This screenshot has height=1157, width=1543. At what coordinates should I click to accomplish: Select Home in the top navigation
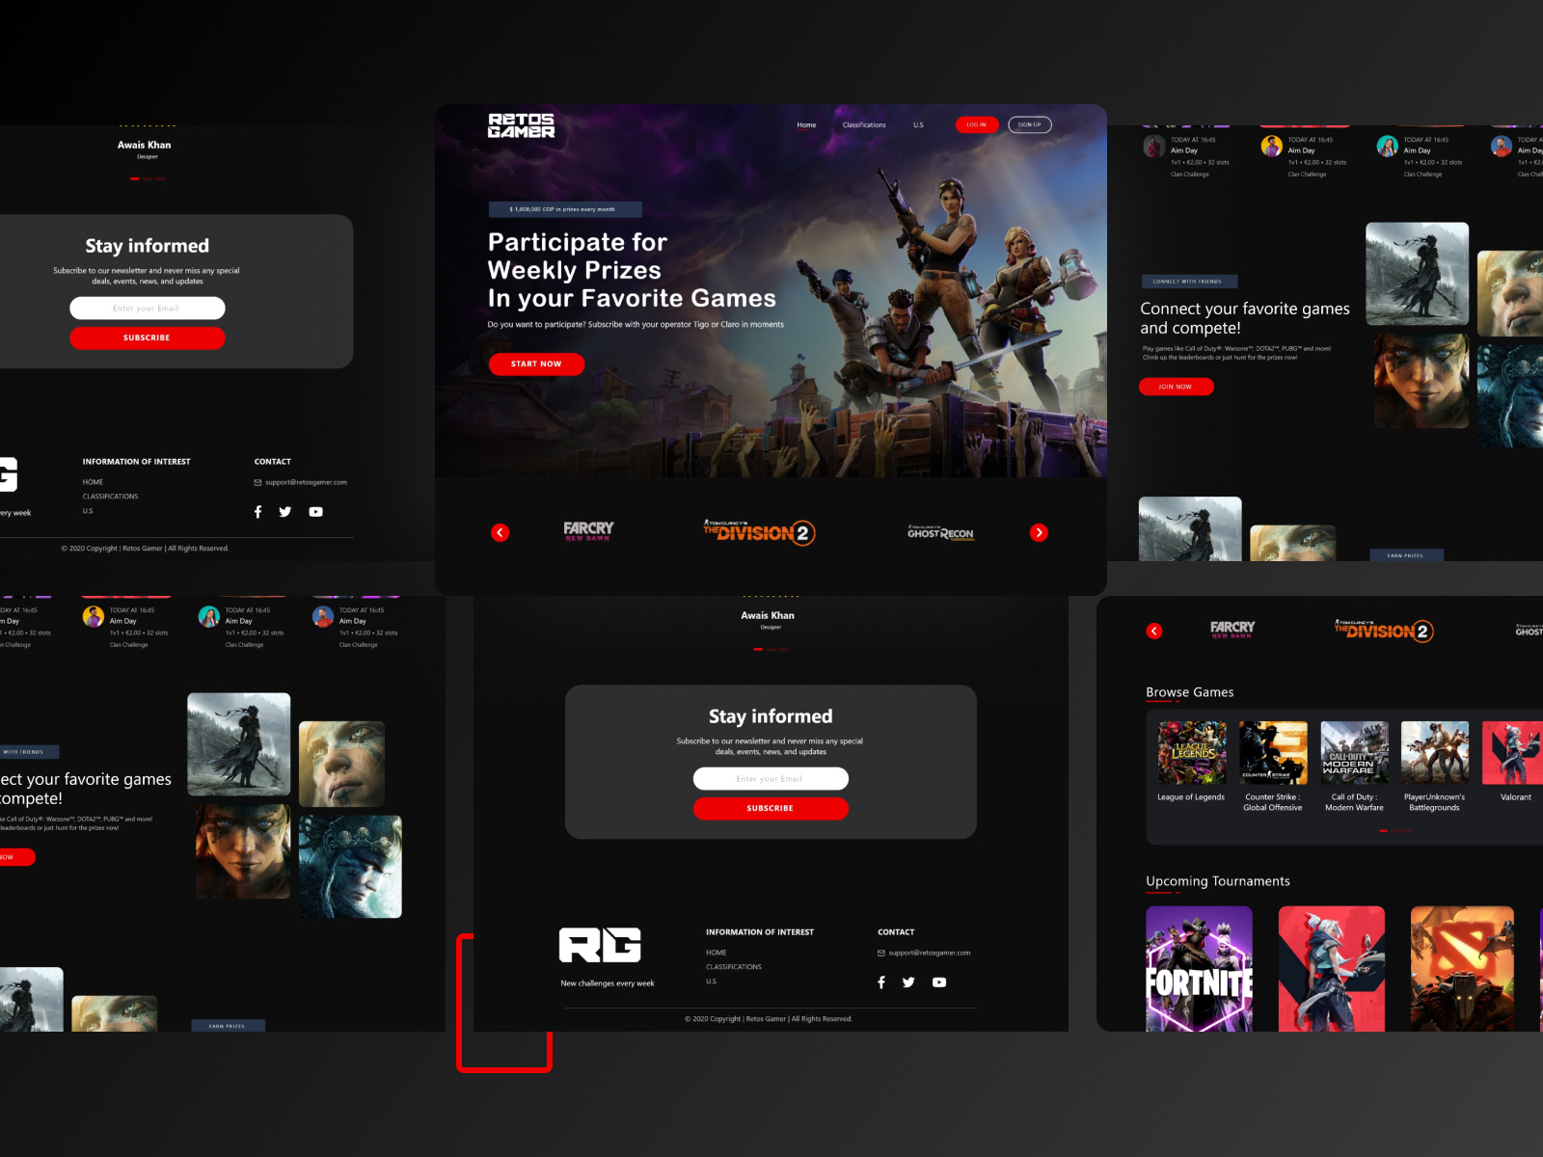click(806, 124)
